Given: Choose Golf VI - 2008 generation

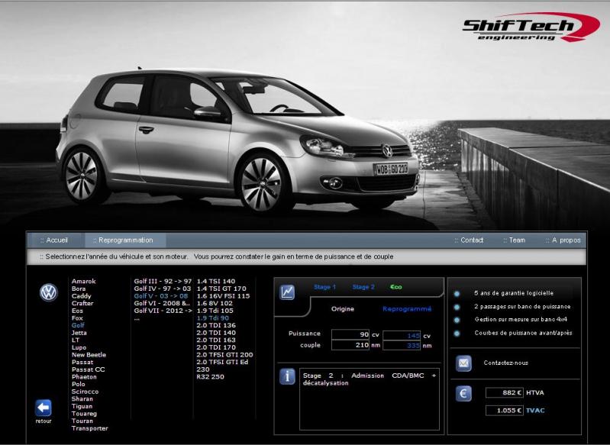Looking at the screenshot, I should pyautogui.click(x=162, y=304).
